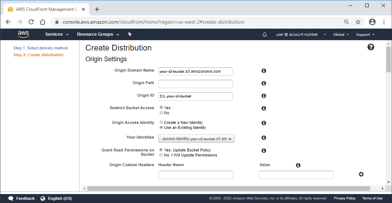Select Yes, Update Bucket Policy
The height and width of the screenshot is (203, 392).
161,150
